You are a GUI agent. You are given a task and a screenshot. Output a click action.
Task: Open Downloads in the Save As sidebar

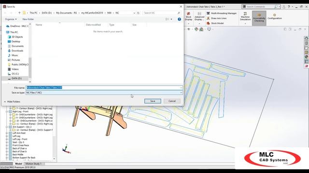click(x=15, y=51)
